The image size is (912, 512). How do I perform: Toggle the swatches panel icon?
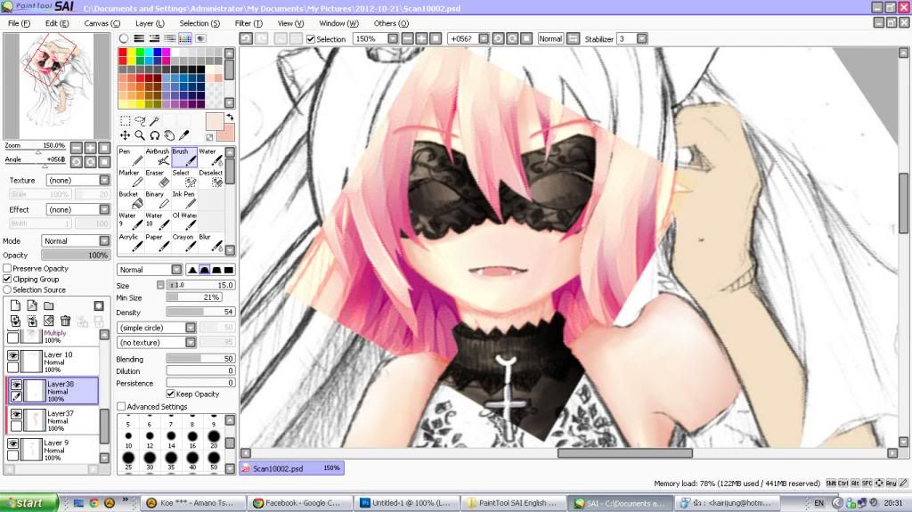[x=185, y=38]
